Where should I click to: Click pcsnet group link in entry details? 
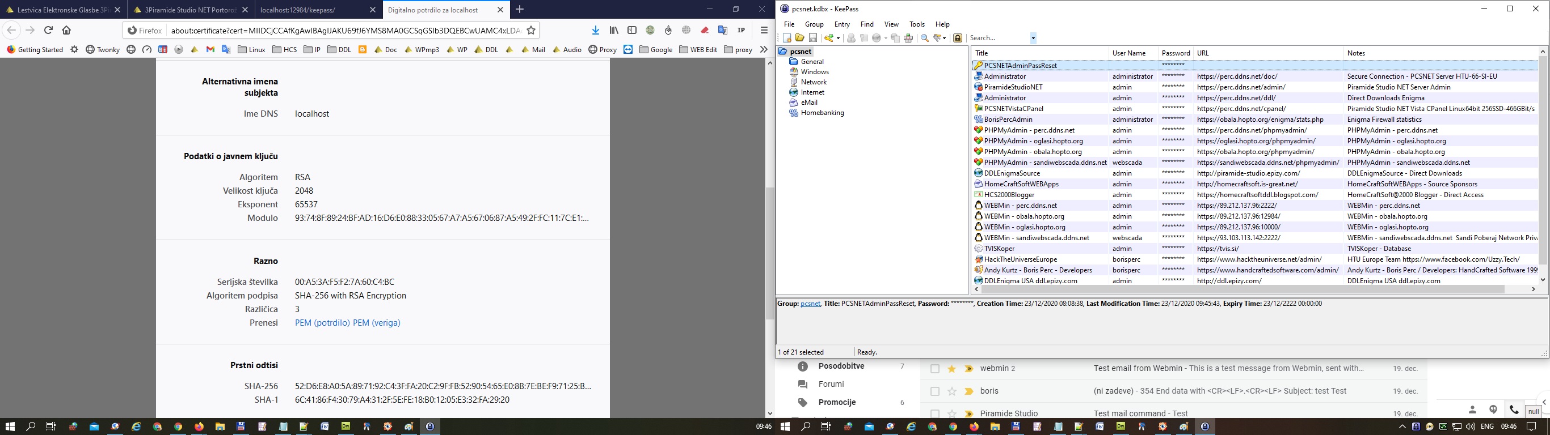[811, 304]
